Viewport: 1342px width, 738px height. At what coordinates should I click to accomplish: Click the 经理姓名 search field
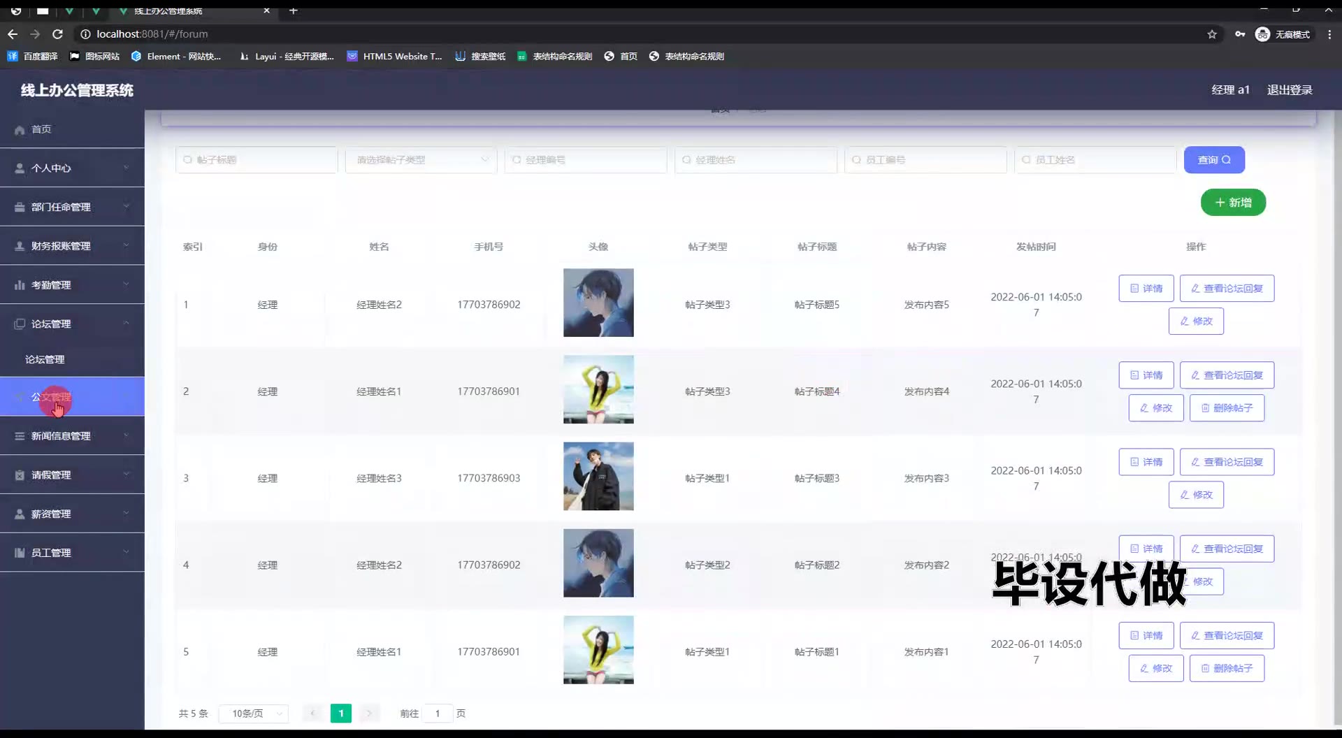click(756, 160)
